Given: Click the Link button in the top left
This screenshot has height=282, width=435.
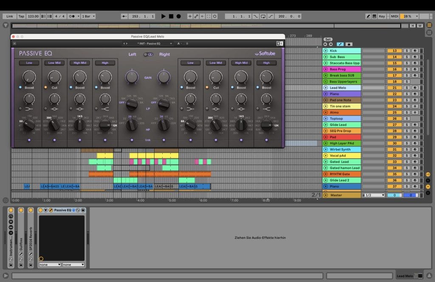Looking at the screenshot, I should pyautogui.click(x=9, y=16).
